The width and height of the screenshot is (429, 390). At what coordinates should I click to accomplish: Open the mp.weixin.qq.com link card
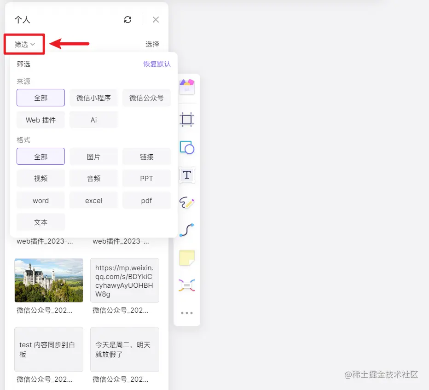coord(125,280)
